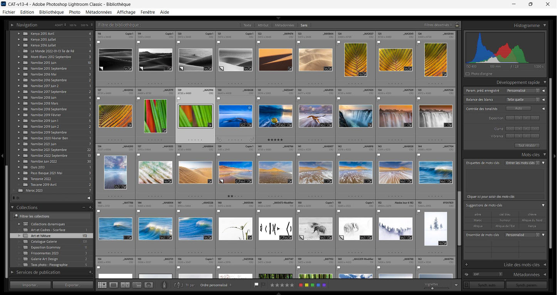Open the People view

pos(149,285)
